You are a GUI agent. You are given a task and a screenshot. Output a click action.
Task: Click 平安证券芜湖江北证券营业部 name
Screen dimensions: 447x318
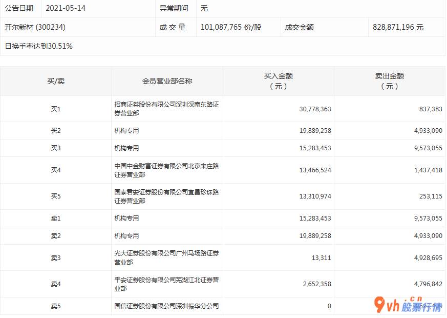point(167,284)
